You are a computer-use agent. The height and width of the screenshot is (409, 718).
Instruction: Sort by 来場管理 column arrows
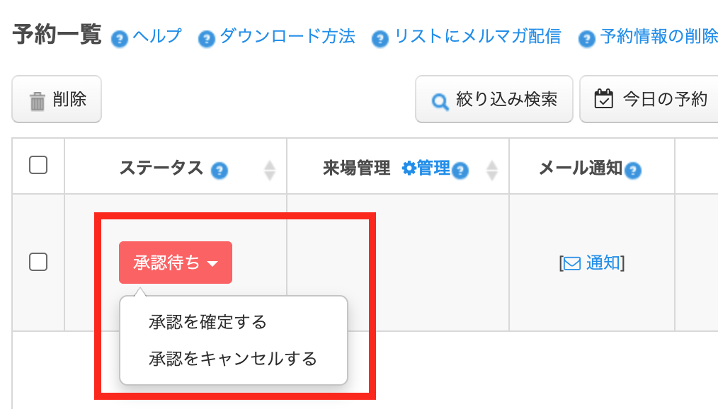click(x=492, y=171)
